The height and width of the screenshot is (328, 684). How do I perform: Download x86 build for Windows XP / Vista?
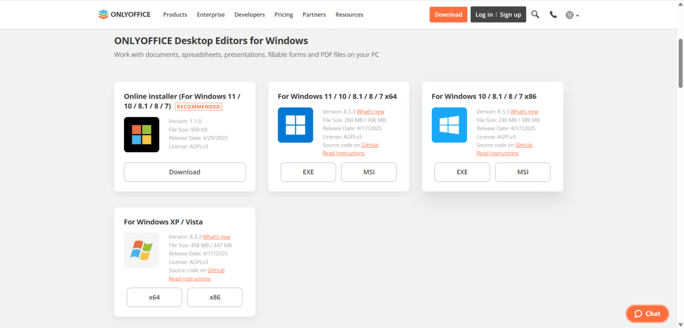click(215, 298)
